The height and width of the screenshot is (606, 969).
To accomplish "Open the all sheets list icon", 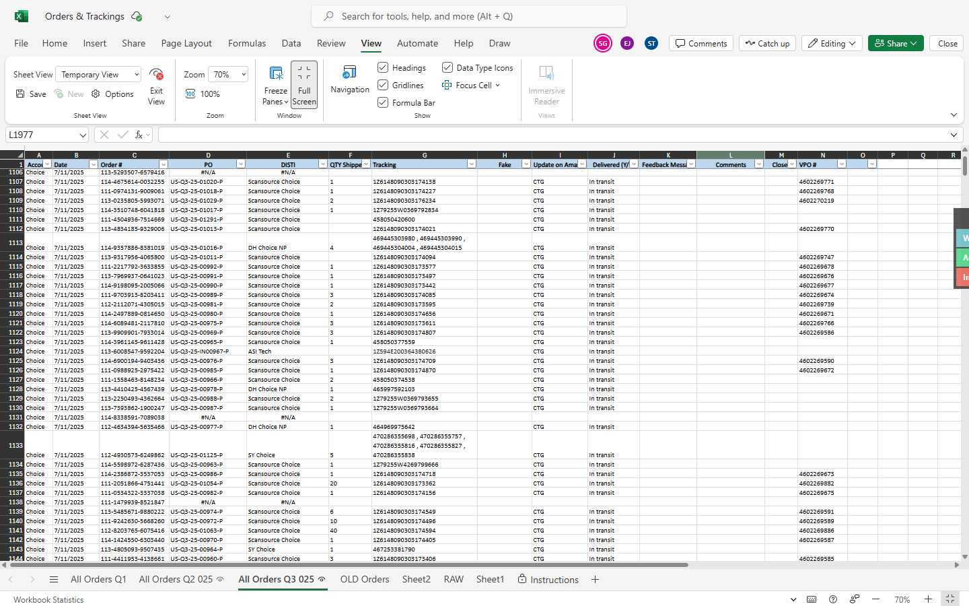I will coord(54,579).
